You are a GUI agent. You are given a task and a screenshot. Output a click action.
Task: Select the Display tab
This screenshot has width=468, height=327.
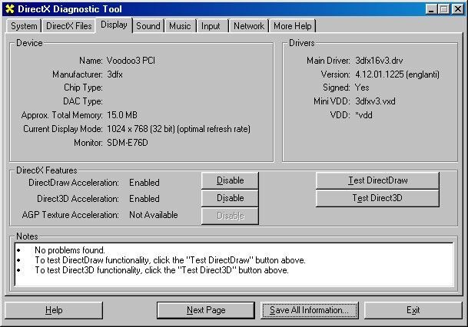(114, 25)
